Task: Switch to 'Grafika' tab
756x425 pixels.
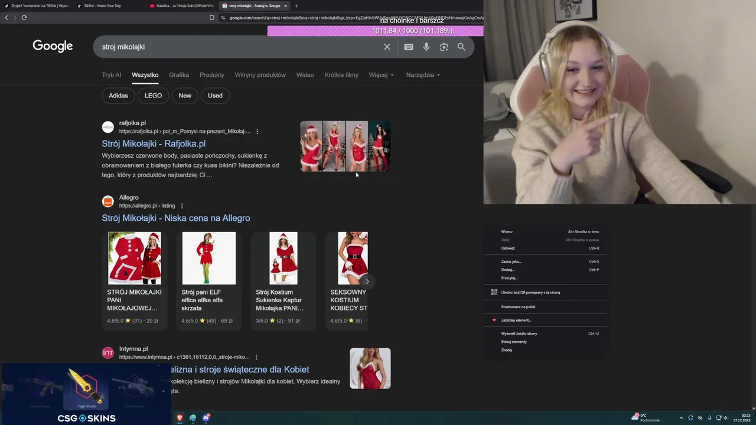Action: [x=179, y=75]
